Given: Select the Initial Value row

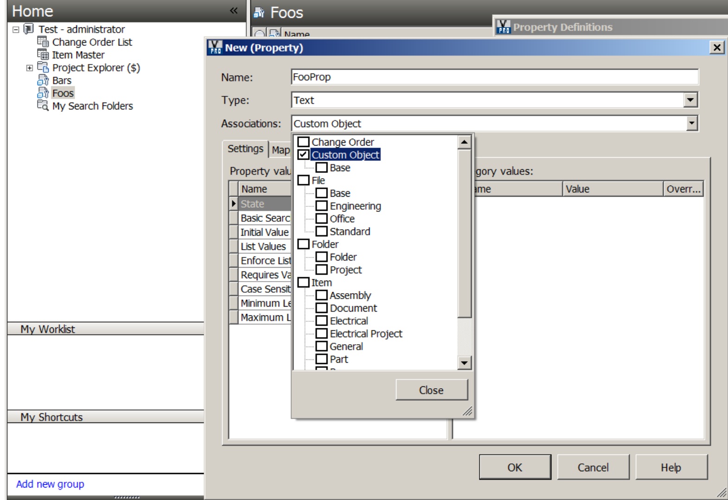Looking at the screenshot, I should coord(265,232).
